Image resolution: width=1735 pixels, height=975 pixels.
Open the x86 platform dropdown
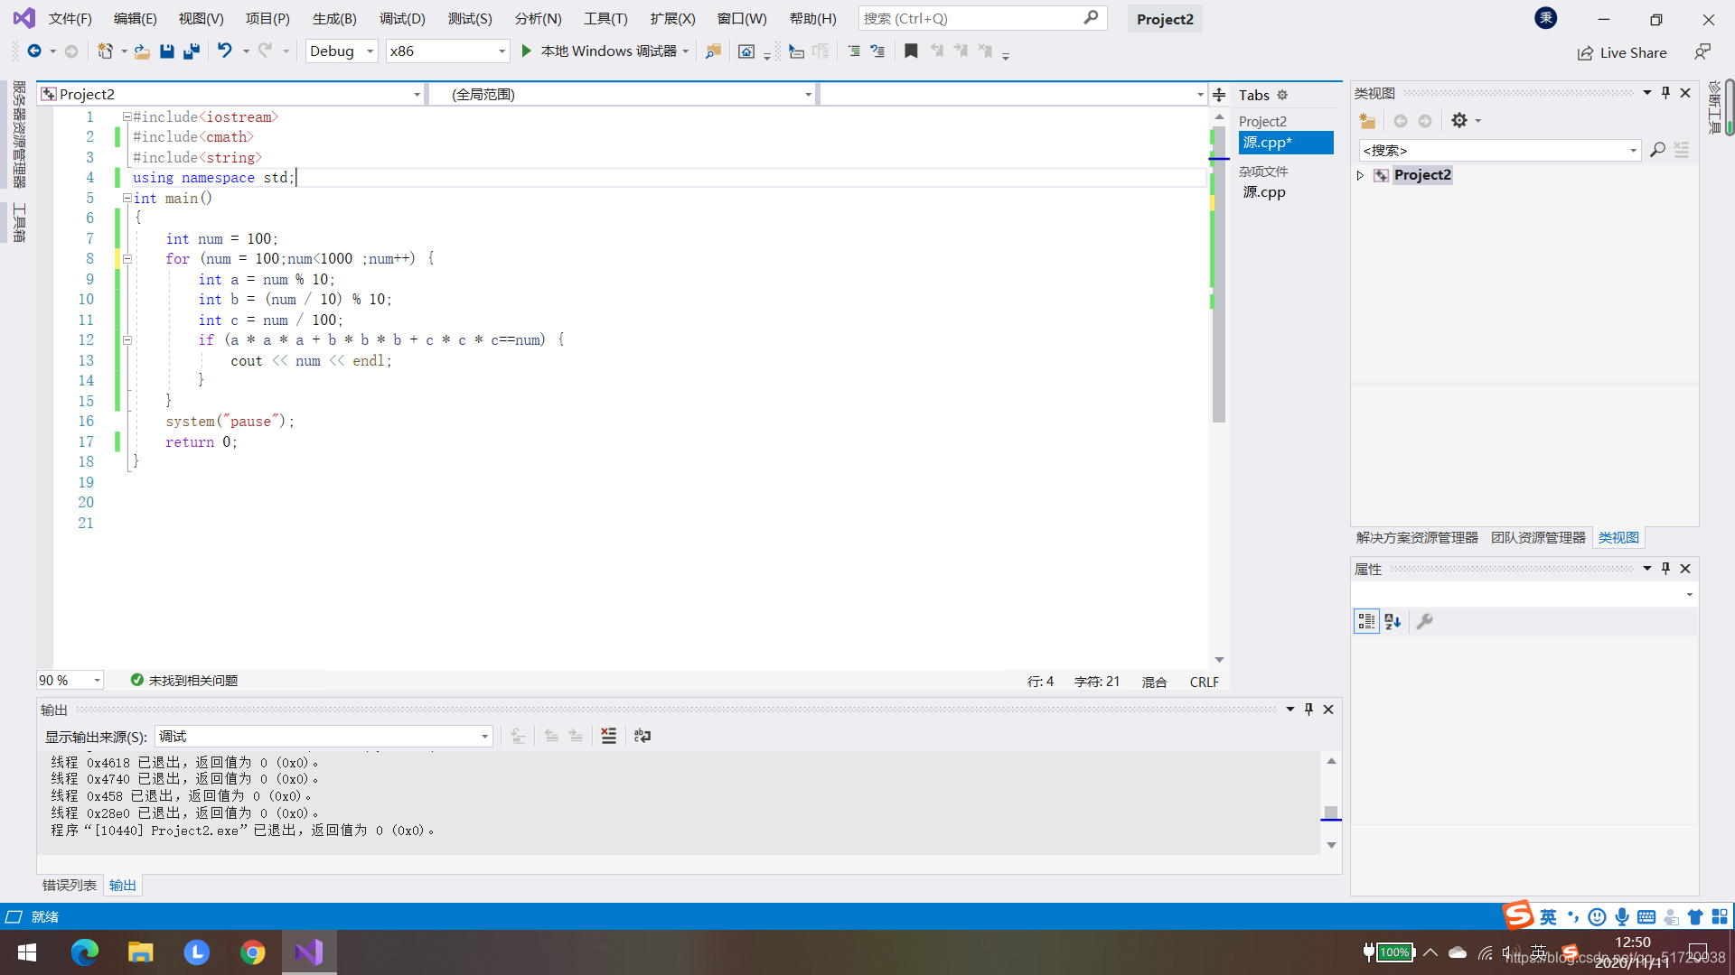[502, 51]
